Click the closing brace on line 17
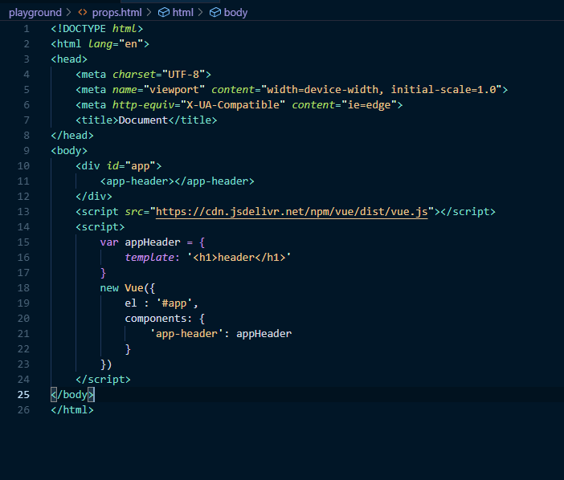The height and width of the screenshot is (480, 564). pos(103,273)
